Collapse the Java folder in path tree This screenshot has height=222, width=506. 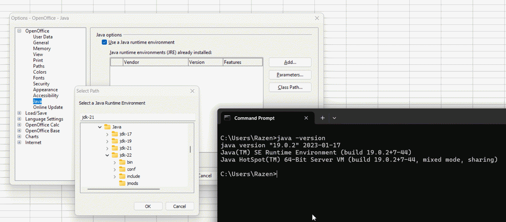(x=100, y=127)
